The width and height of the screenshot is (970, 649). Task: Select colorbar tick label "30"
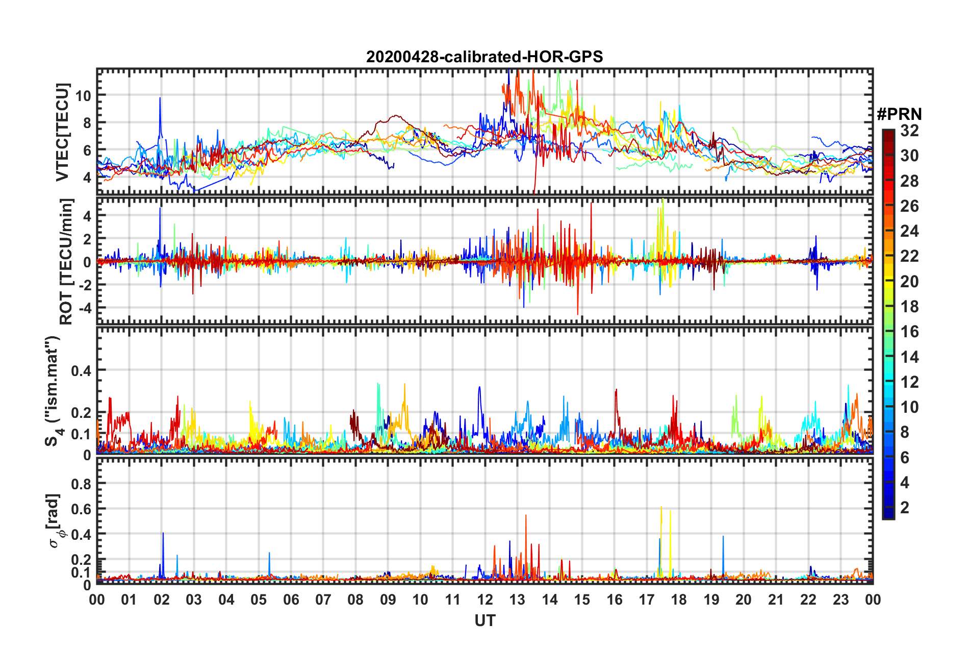pyautogui.click(x=909, y=156)
